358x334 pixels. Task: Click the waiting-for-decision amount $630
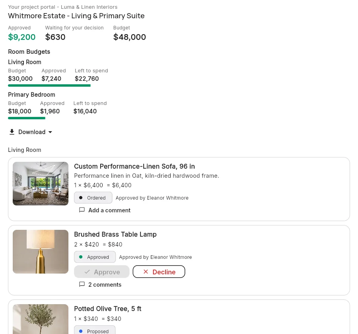pyautogui.click(x=55, y=37)
